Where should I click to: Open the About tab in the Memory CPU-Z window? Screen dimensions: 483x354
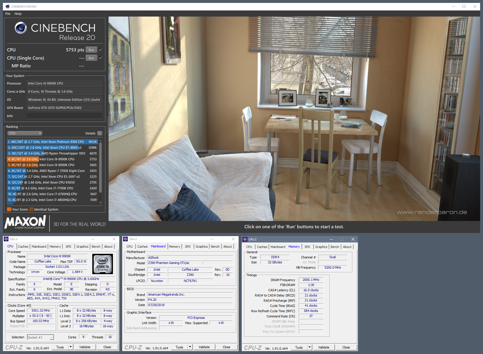[x=347, y=247]
